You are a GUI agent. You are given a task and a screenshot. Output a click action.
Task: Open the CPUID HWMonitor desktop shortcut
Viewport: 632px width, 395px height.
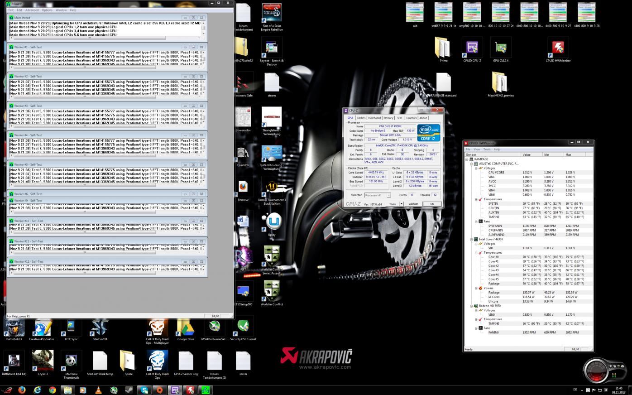pos(558,48)
